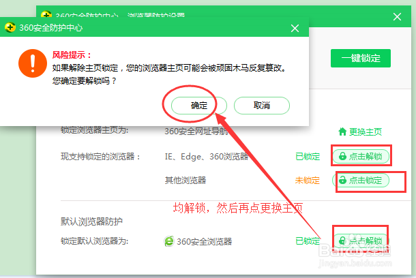Click the 未锁定 status for 其他浏览器
The width and height of the screenshot is (416, 278).
pyautogui.click(x=308, y=181)
